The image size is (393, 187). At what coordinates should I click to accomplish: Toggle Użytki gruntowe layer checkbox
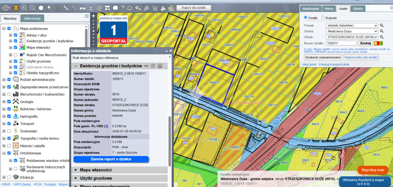[x=15, y=61]
